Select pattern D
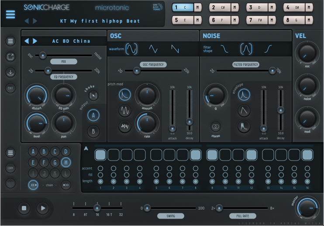Screen dimensions: 324x226 pos(65,152)
